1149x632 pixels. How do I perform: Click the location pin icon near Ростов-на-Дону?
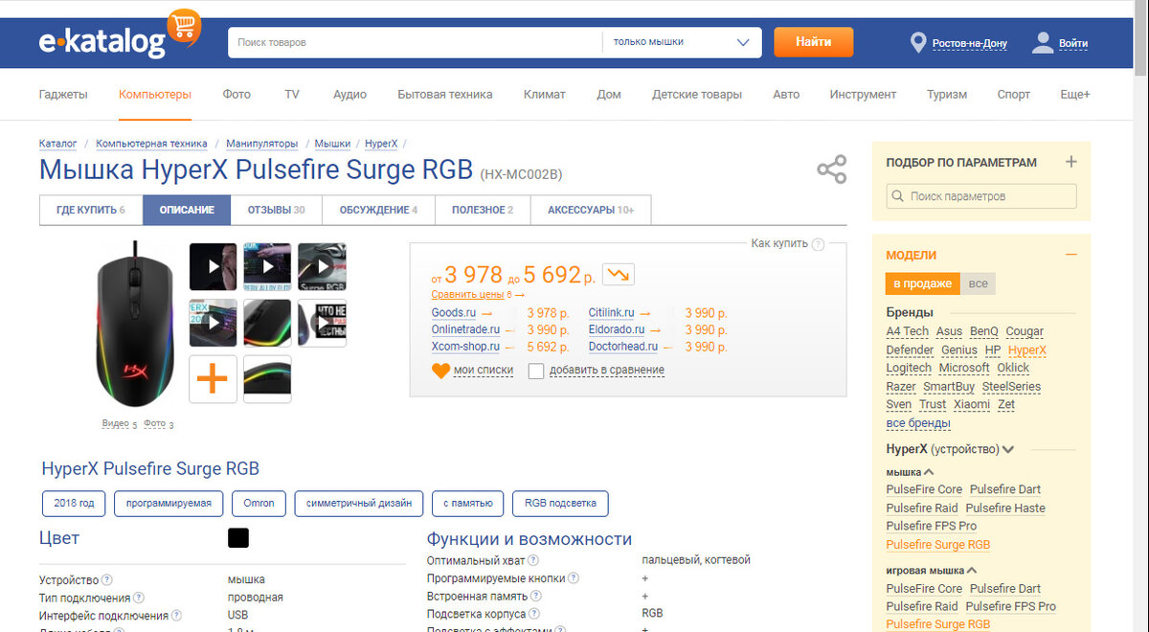pos(918,43)
